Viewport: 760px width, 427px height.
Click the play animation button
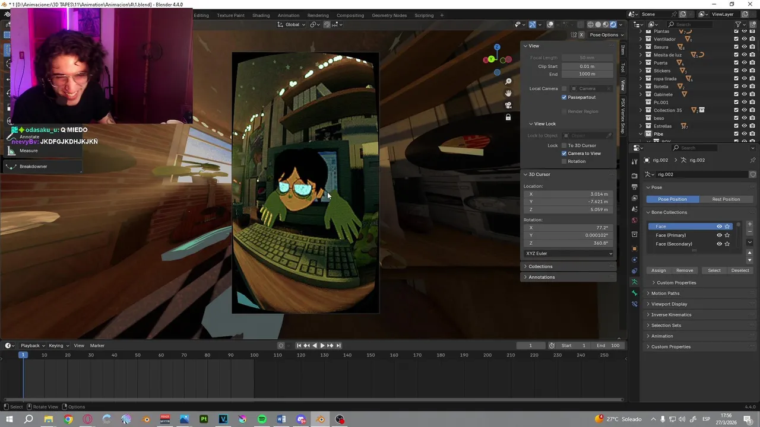(322, 345)
